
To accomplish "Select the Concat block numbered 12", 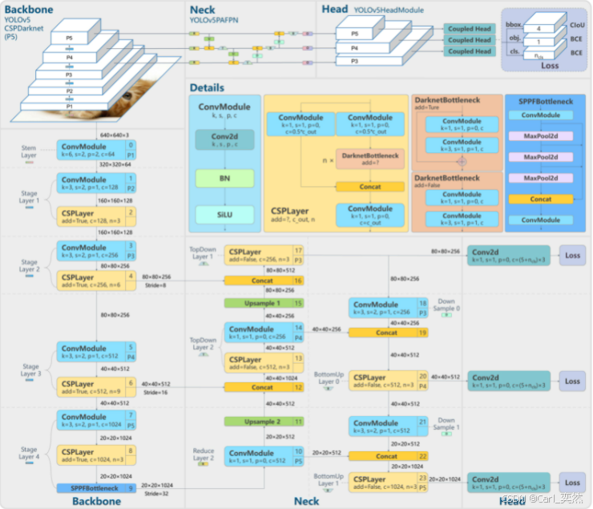I will (264, 387).
